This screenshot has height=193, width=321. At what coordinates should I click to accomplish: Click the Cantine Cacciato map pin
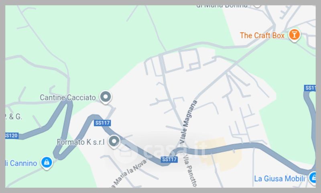click(x=106, y=97)
